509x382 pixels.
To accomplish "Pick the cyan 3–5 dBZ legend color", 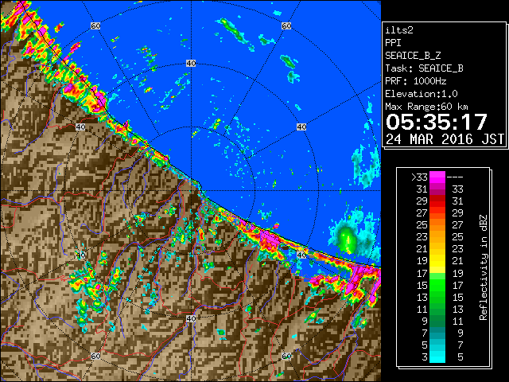I will [437, 357].
